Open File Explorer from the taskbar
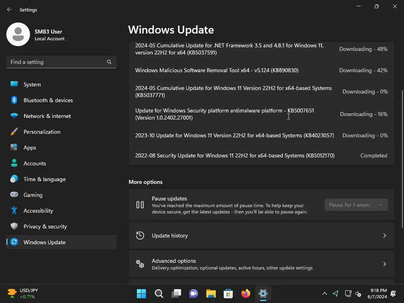This screenshot has height=303, width=404. click(211, 294)
